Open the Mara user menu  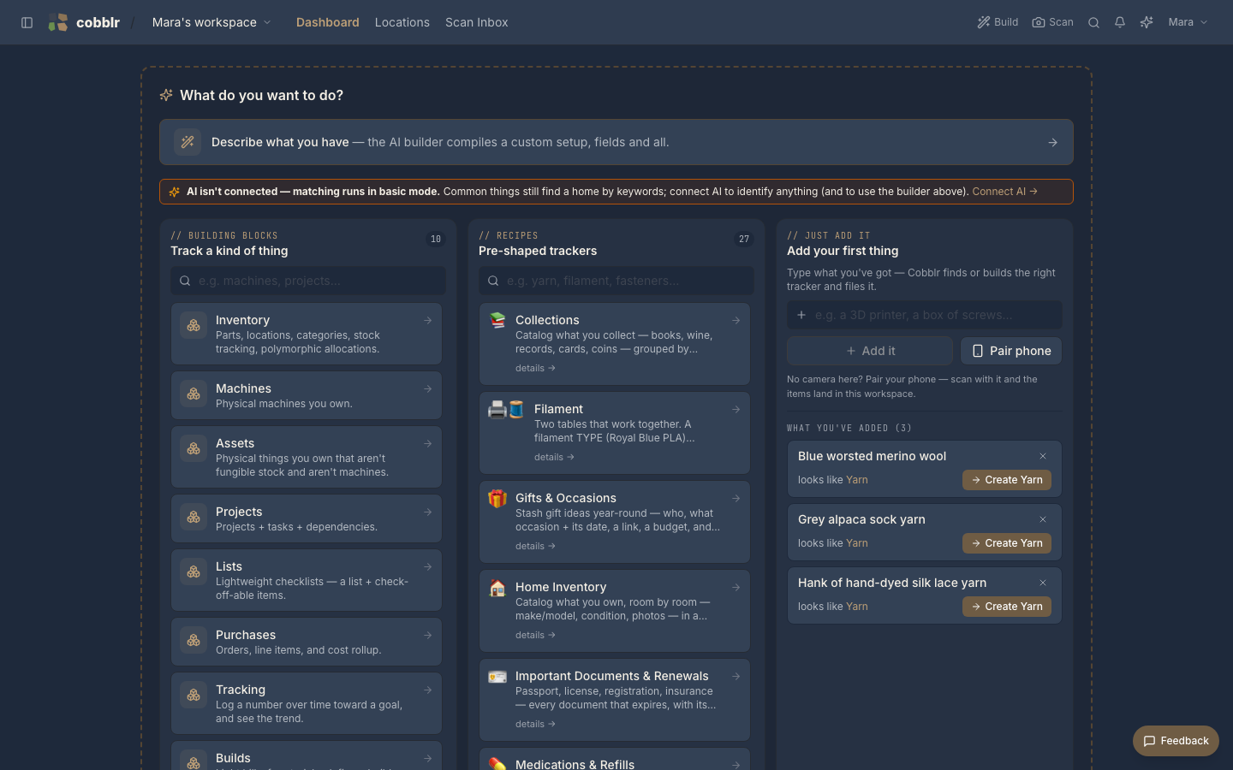point(1188,22)
